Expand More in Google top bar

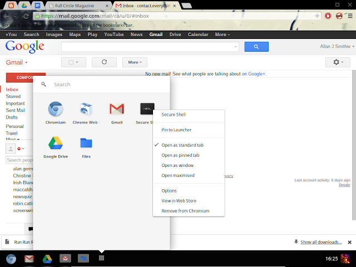pos(222,34)
